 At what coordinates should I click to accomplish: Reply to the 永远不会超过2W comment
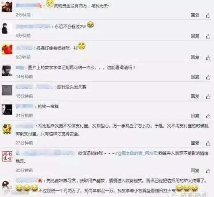coord(195,36)
